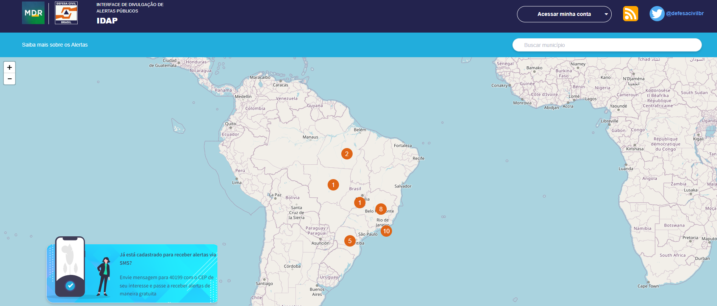Image resolution: width=717 pixels, height=306 pixels.
Task: Click the MDR logo
Action: [x=33, y=13]
